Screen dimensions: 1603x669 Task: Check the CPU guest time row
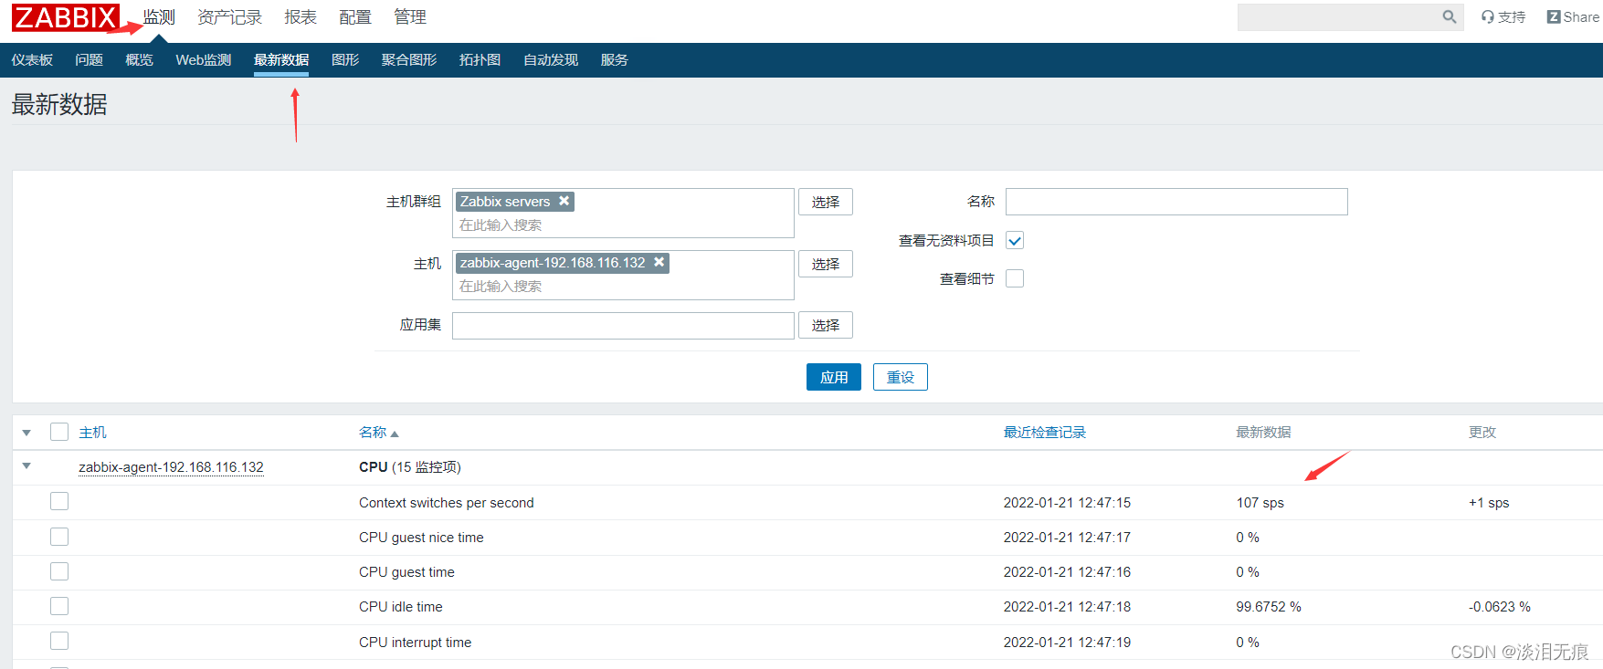pyautogui.click(x=59, y=571)
